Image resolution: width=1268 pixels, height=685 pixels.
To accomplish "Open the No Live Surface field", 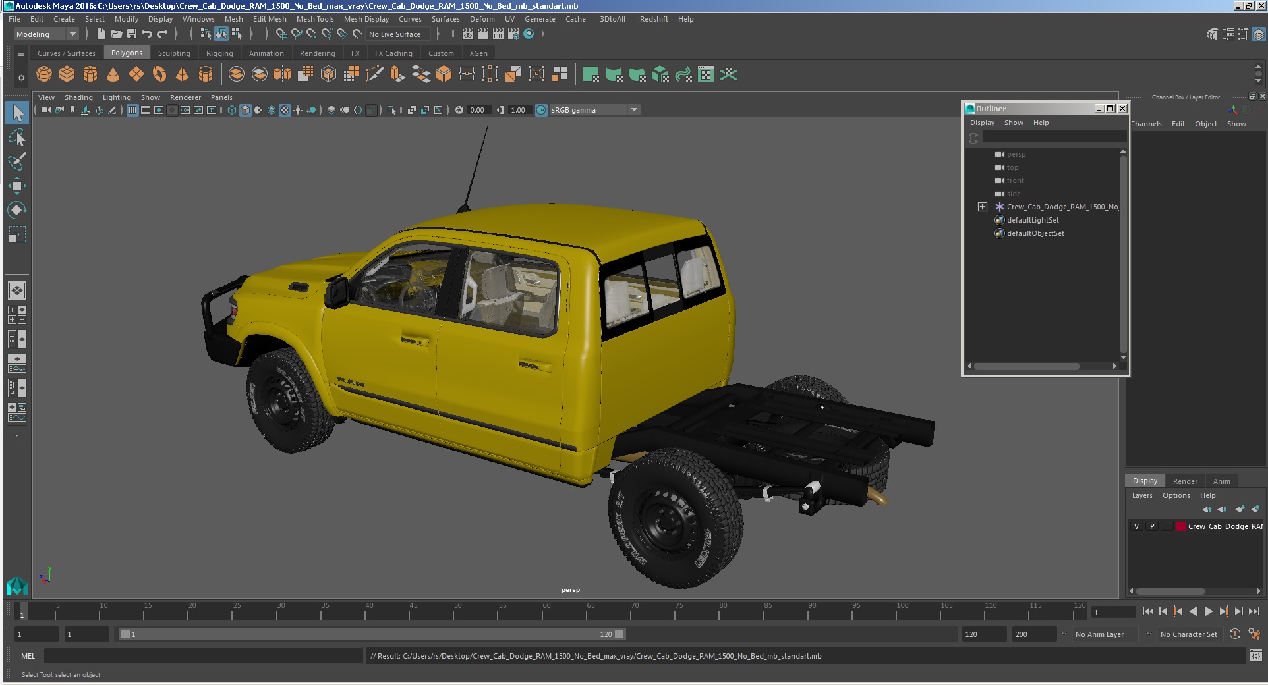I will 399,34.
